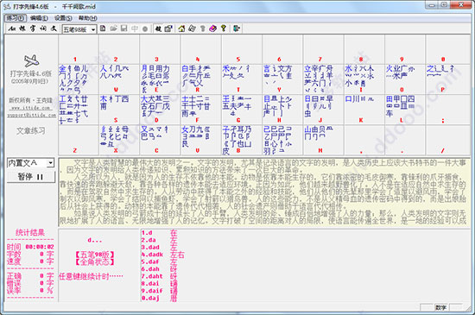Screen dimensions: 475x315
Task: Expand the 五笔98版 input method dropdown
Action: [93, 29]
